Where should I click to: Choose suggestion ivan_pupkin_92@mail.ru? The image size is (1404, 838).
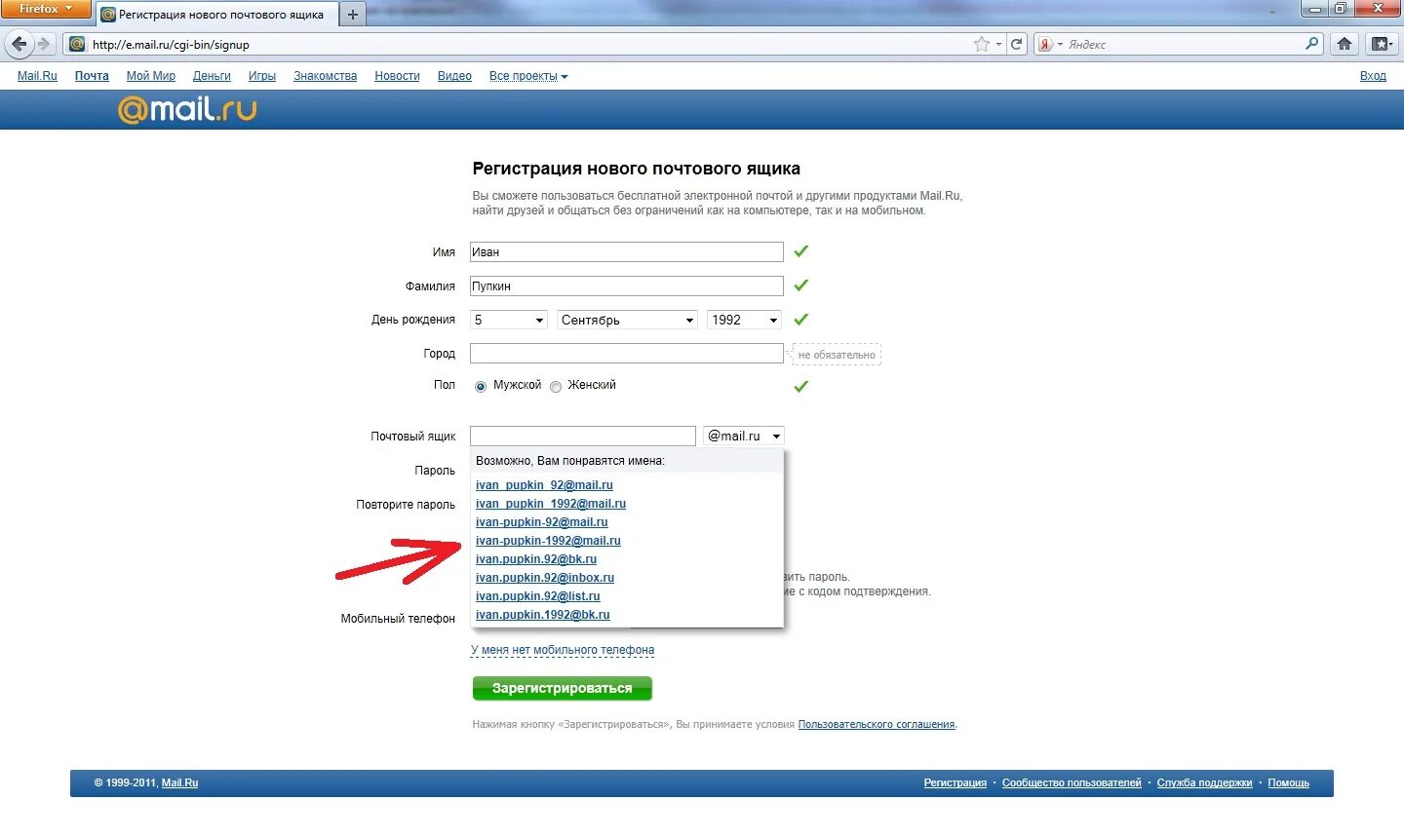click(x=544, y=485)
